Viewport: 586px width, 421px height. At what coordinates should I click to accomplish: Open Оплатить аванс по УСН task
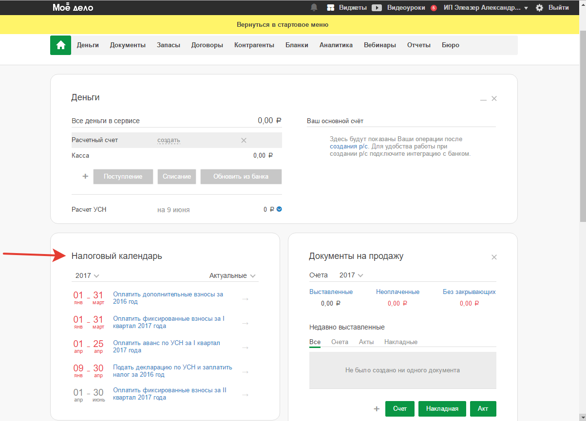pyautogui.click(x=167, y=347)
